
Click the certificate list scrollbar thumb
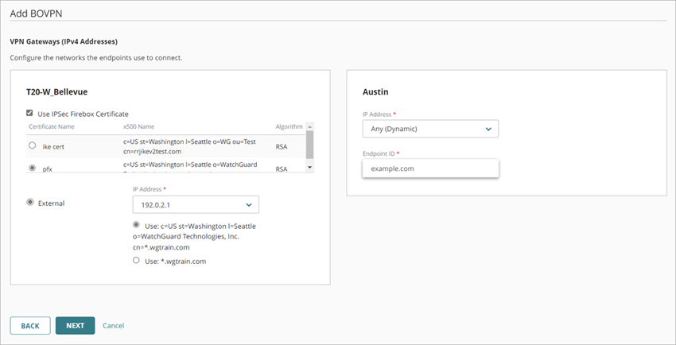coord(309,145)
